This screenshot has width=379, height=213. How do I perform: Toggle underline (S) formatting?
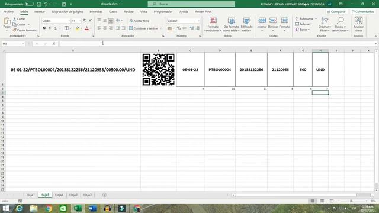55,28
